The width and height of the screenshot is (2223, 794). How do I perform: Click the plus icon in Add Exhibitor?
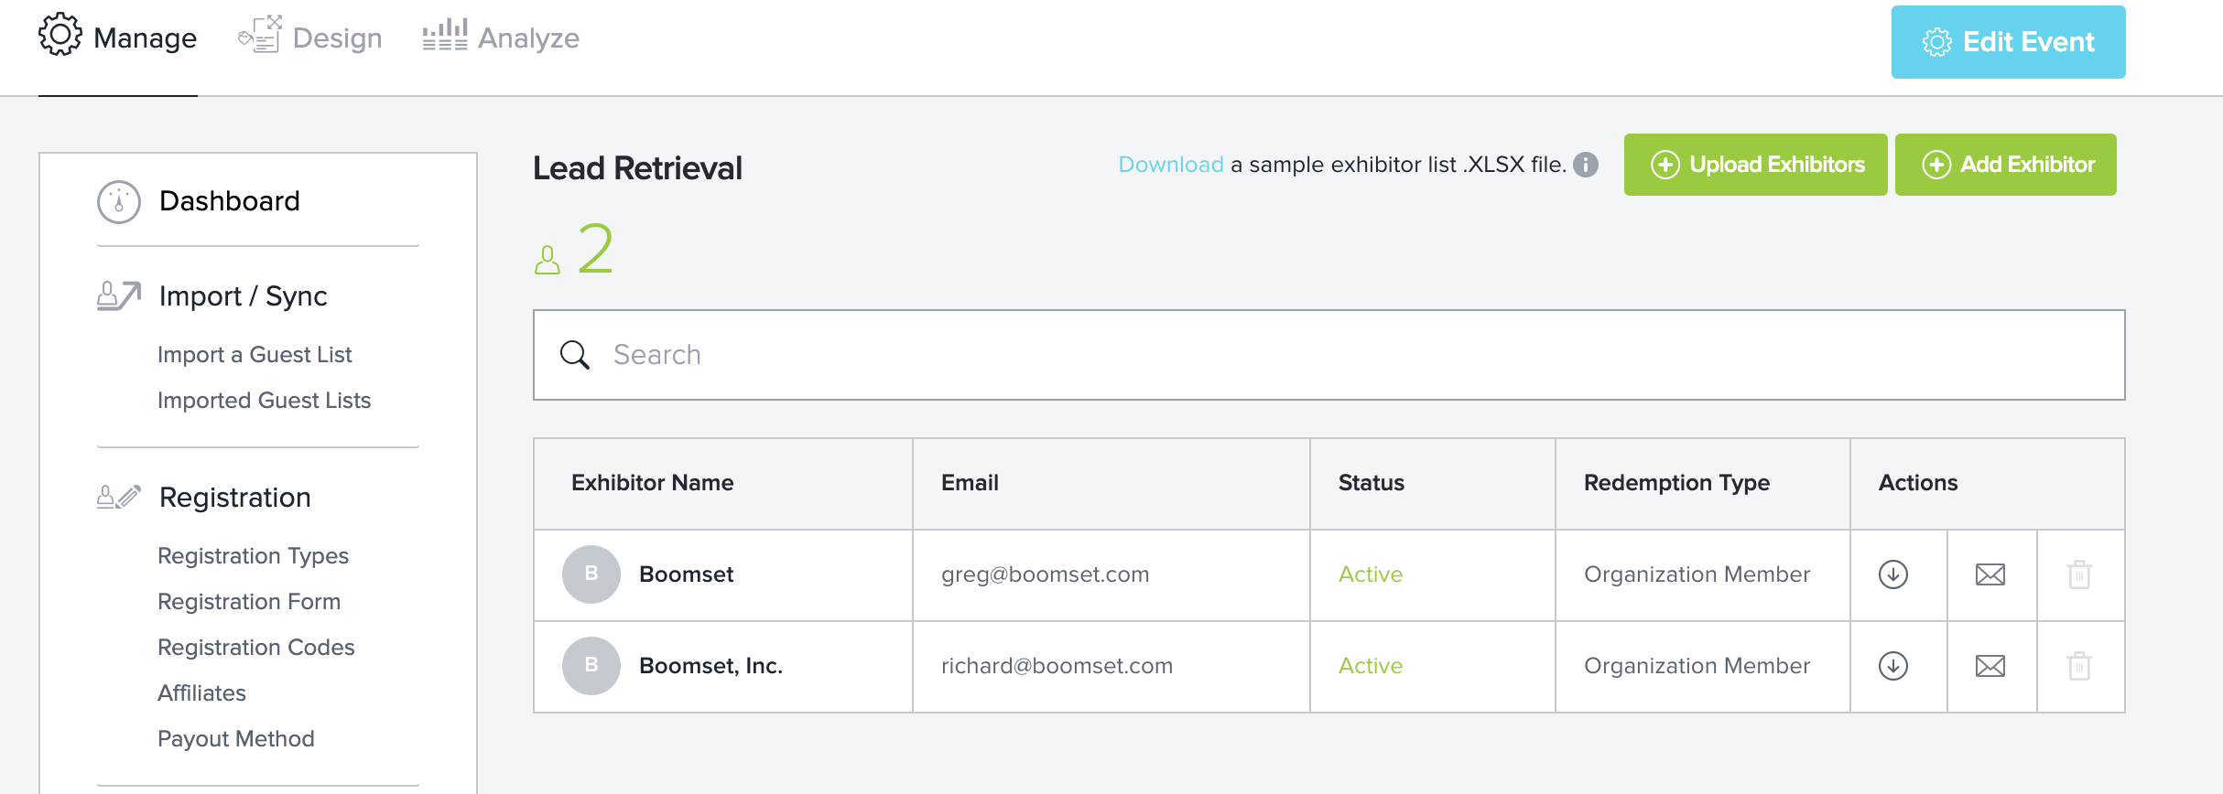[1936, 165]
